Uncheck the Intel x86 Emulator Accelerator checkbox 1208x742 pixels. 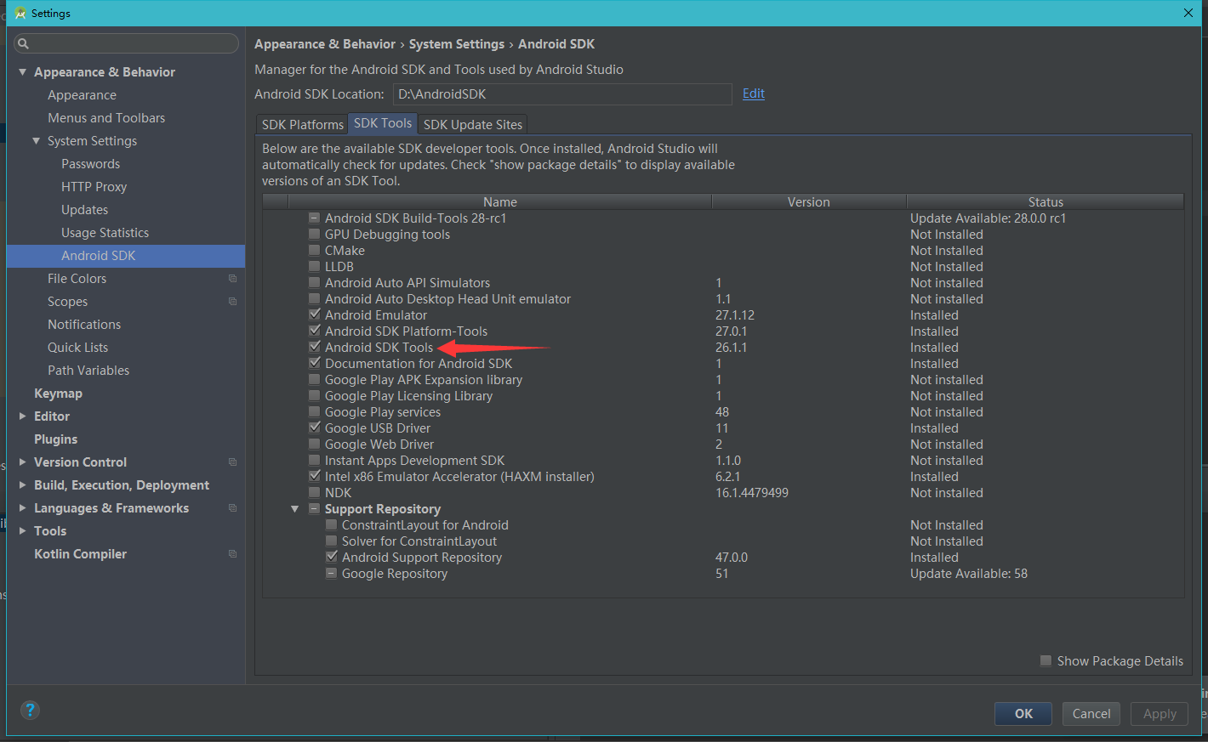point(315,477)
